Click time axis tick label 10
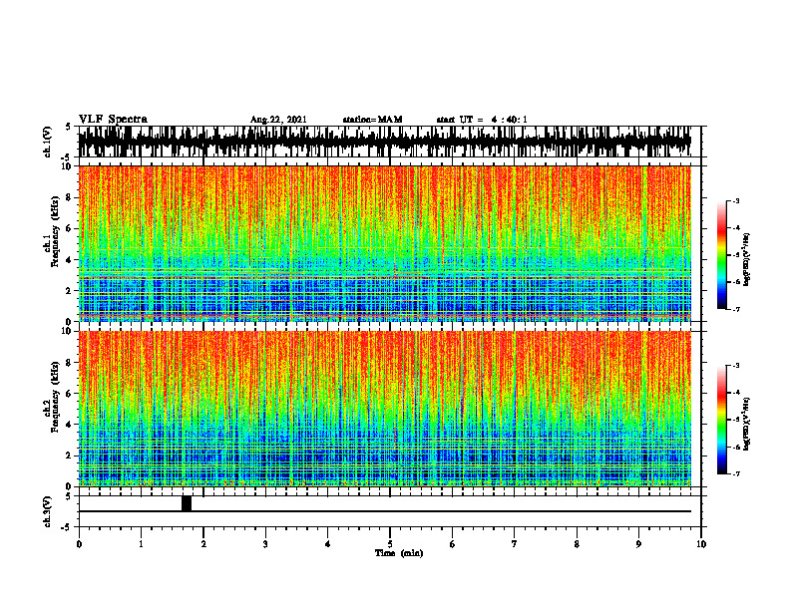The width and height of the screenshot is (790, 610). pos(701,544)
